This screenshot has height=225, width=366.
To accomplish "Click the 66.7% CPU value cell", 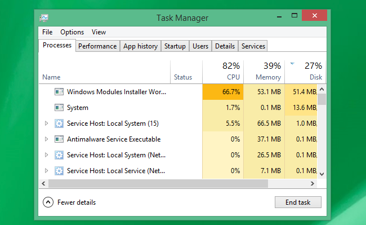I will pos(223,92).
